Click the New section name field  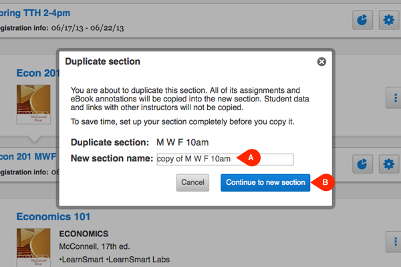tap(225, 159)
